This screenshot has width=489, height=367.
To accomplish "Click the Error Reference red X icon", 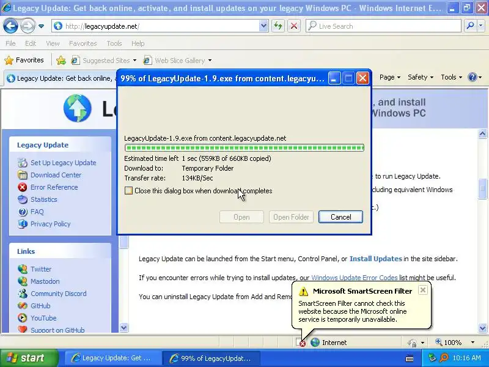I will [23, 187].
